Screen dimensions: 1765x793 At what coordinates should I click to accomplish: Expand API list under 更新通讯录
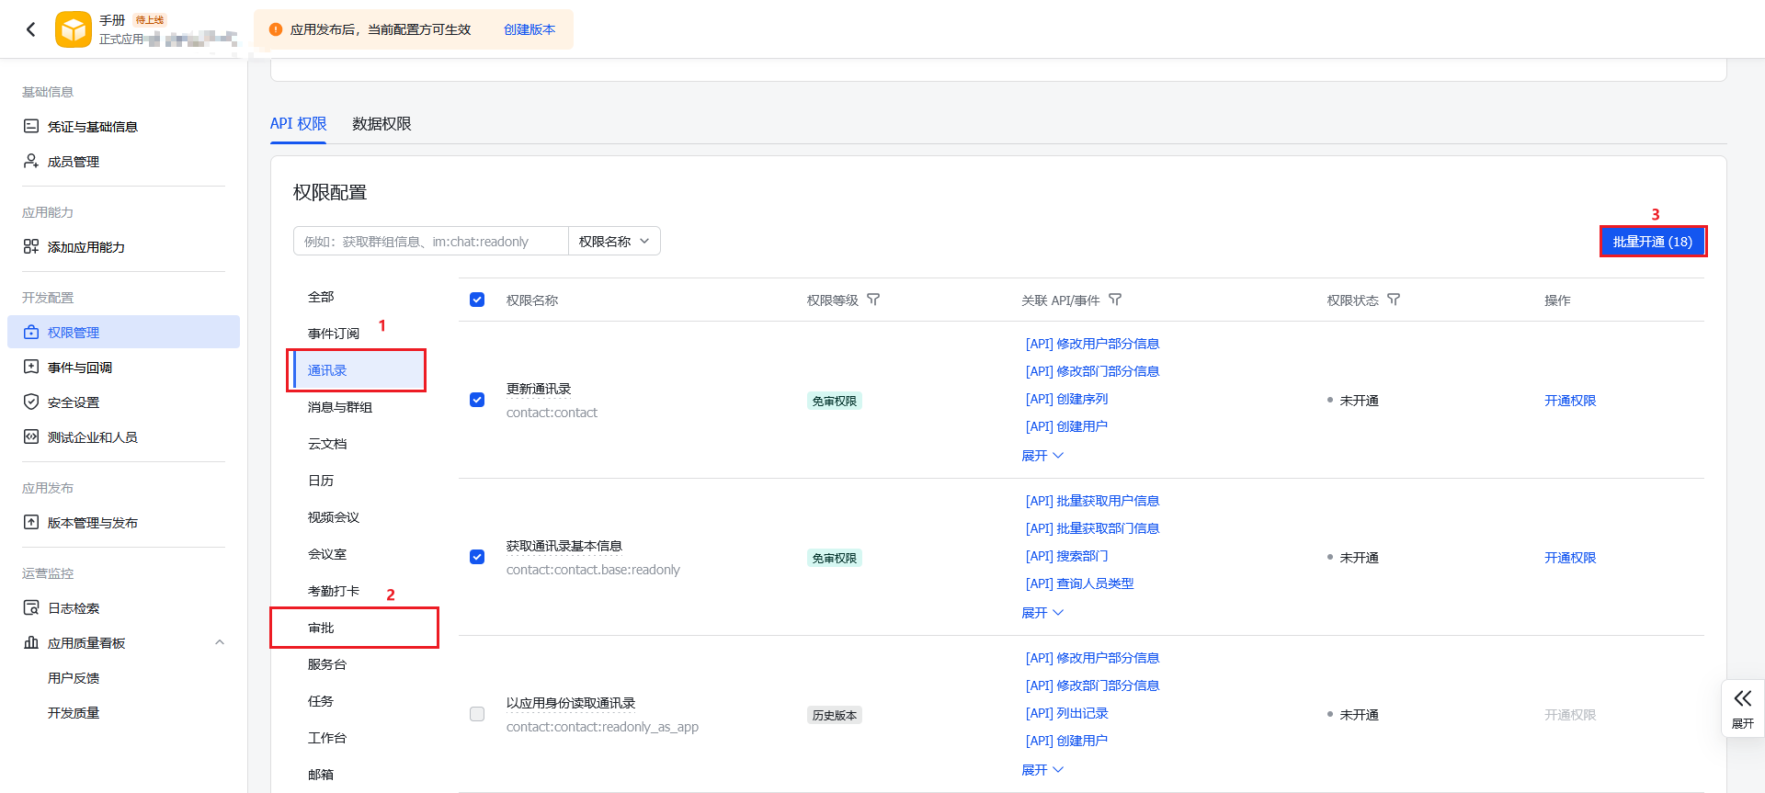(1042, 456)
